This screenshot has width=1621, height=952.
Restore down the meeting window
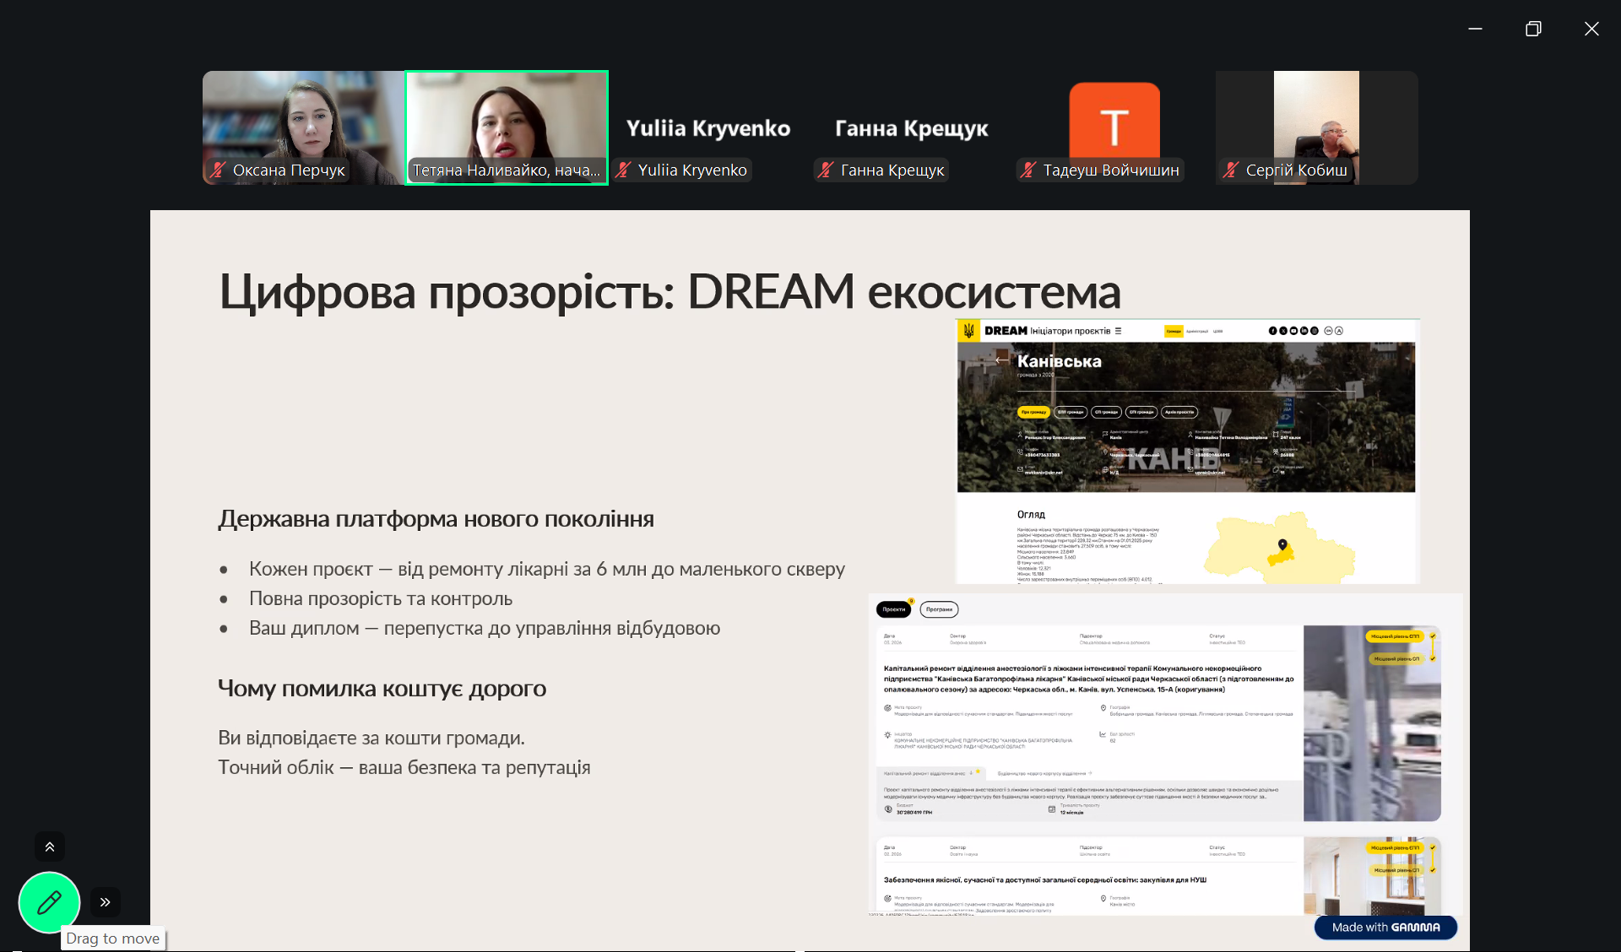pos(1533,29)
